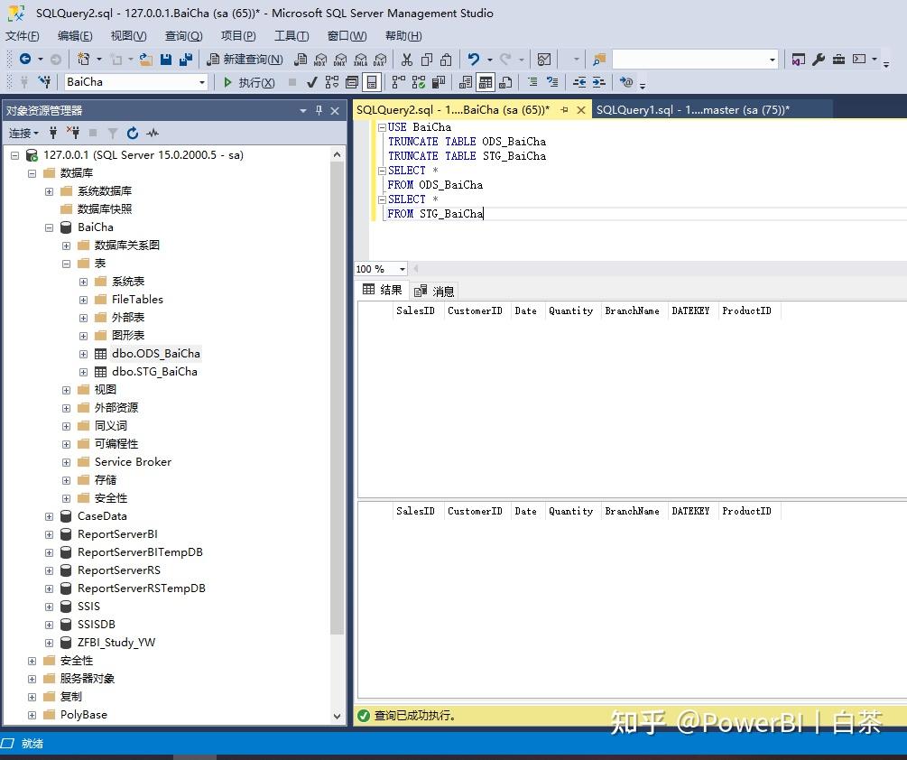Click the navigate backward arrow icon
Viewport: 907px width, 760px height.
pos(25,59)
